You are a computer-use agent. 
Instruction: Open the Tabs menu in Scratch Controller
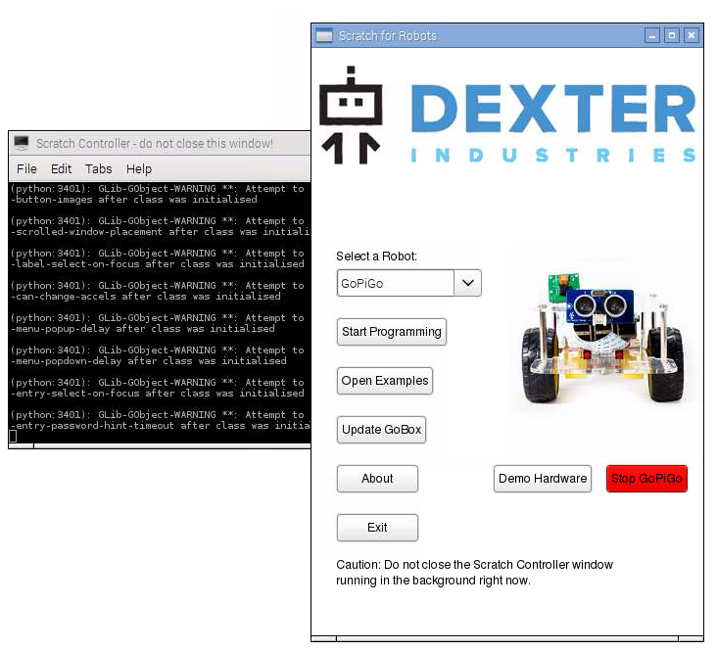(98, 169)
